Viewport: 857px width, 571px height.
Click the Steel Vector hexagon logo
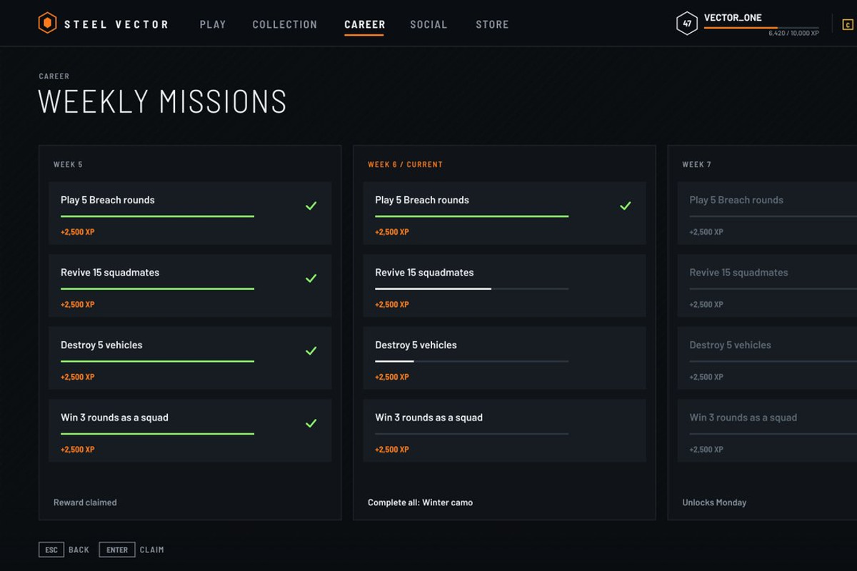pos(47,24)
